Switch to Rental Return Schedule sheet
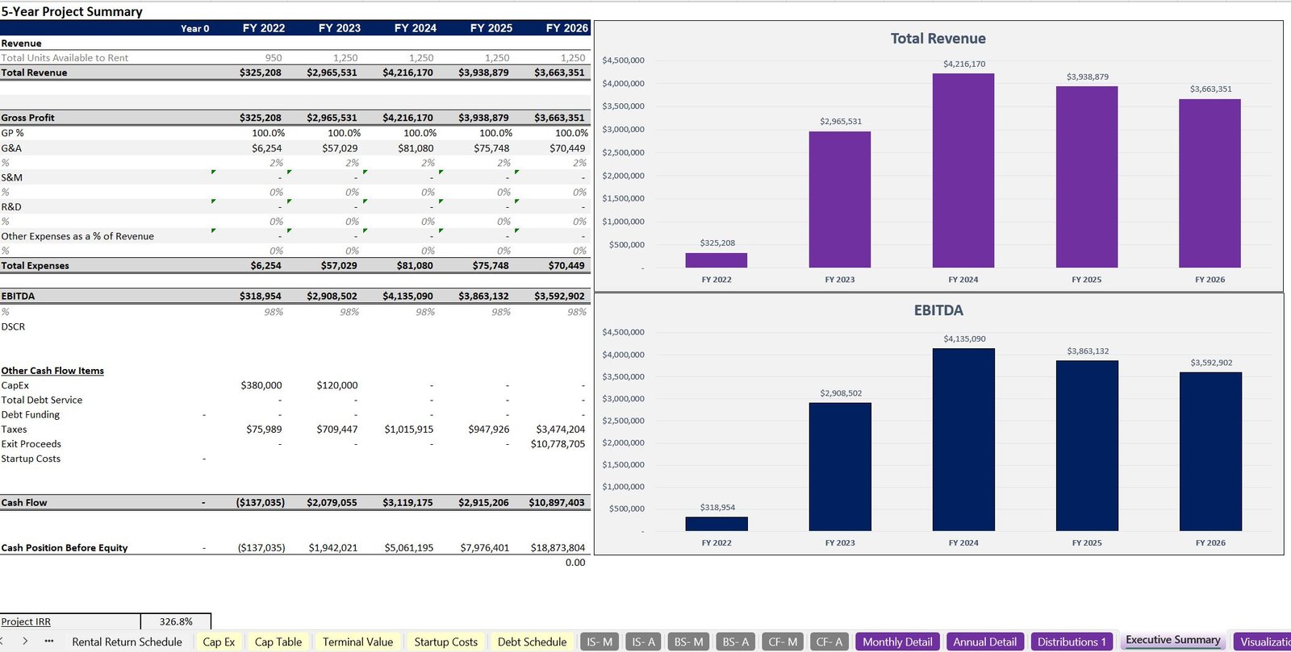1291x652 pixels. 127,642
